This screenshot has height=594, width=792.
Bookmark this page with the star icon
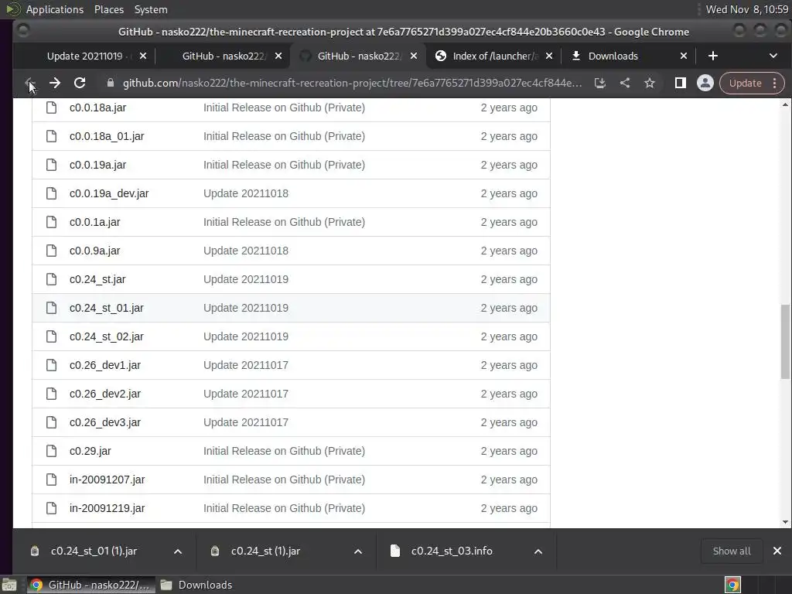click(650, 84)
